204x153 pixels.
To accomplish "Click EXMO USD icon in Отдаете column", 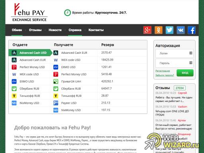I will click(14, 81).
